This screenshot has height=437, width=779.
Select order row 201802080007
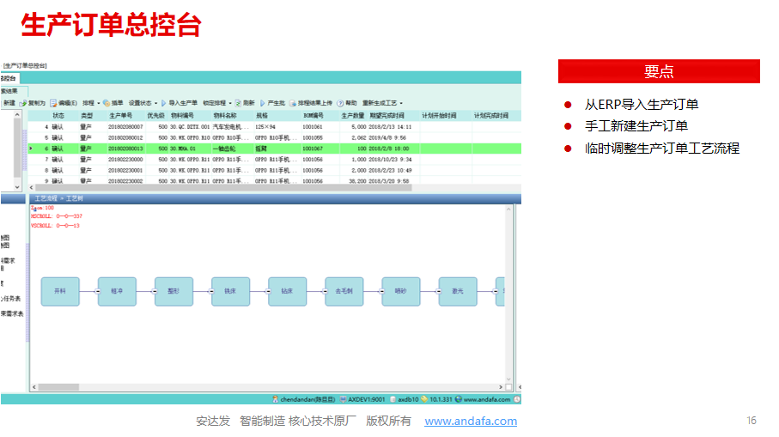(x=274, y=127)
